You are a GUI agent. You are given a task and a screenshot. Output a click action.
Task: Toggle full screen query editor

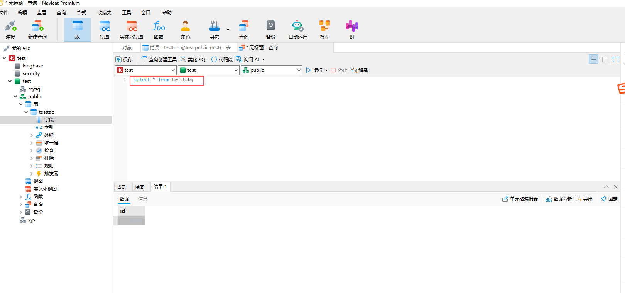(x=616, y=59)
